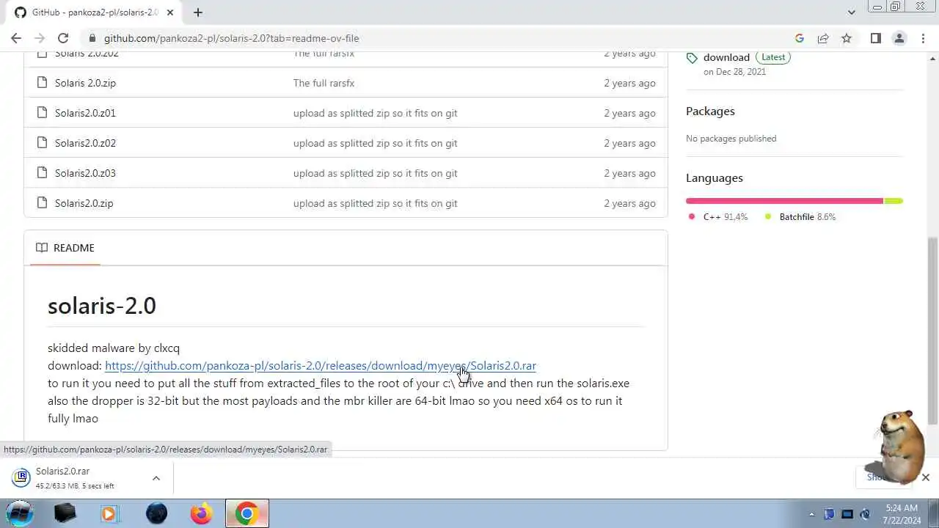Show hidden system tray icons
The image size is (939, 528).
click(x=811, y=514)
